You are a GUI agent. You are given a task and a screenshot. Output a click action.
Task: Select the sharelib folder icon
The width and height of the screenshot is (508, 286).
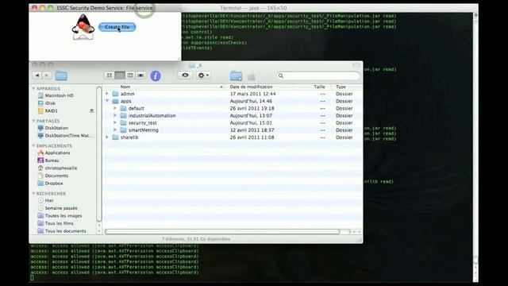tap(115, 137)
